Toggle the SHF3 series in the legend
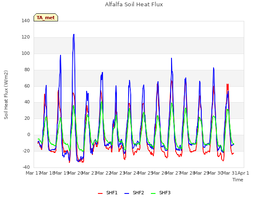269x201 pixels. 161,193
